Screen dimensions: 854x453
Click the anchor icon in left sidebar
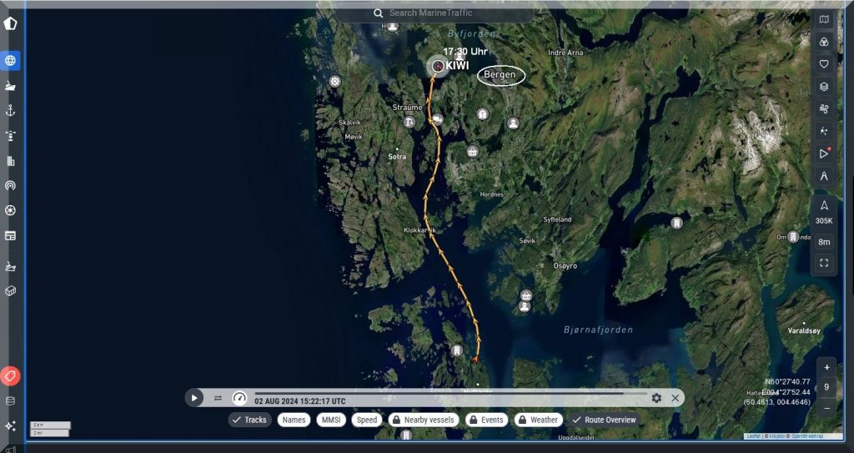11,111
